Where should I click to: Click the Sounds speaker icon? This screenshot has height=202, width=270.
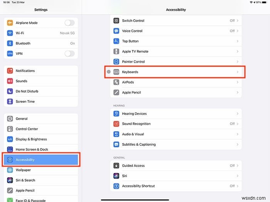pos(10,81)
